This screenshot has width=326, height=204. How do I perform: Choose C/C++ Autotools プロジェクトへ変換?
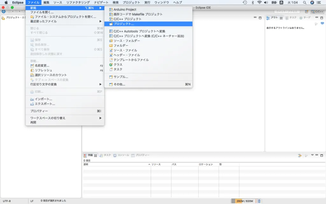pos(148,31)
